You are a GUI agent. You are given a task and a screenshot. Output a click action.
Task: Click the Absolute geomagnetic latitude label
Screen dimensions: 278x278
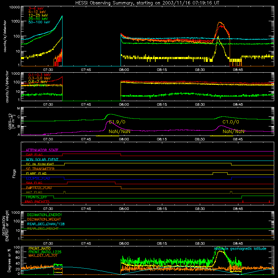click(240, 249)
